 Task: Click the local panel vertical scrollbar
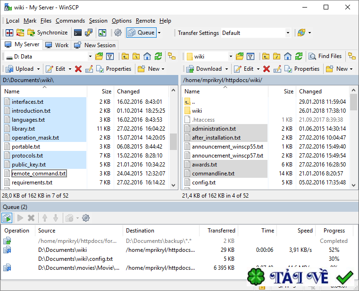(173, 141)
